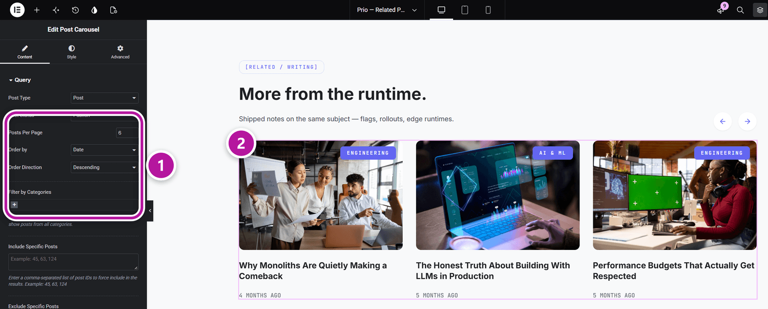
Task: Open the AI sparkle tool
Action: (56, 10)
